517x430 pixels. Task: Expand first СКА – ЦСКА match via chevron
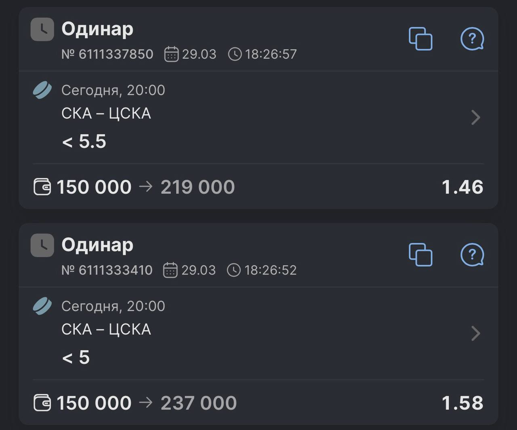tap(476, 117)
